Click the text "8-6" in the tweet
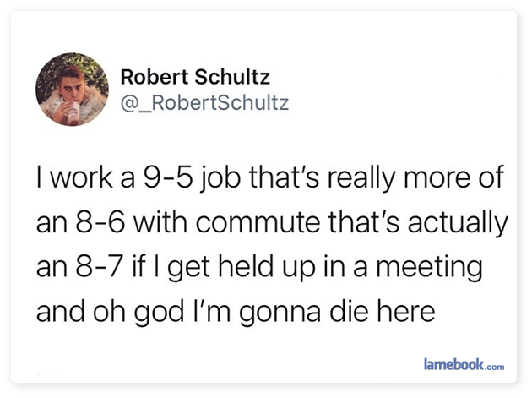 tap(100, 222)
